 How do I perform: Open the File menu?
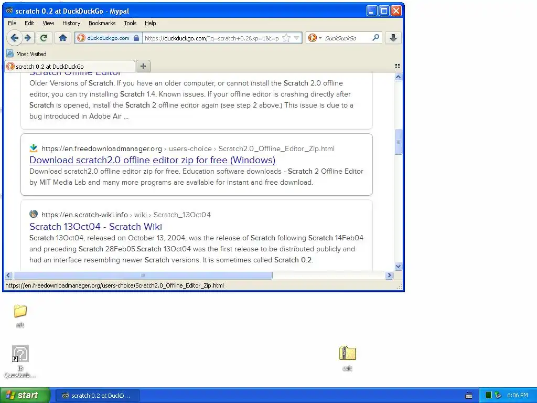click(12, 23)
